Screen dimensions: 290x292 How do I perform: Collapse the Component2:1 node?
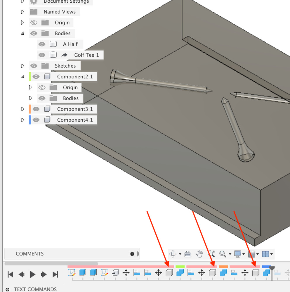[x=22, y=77]
